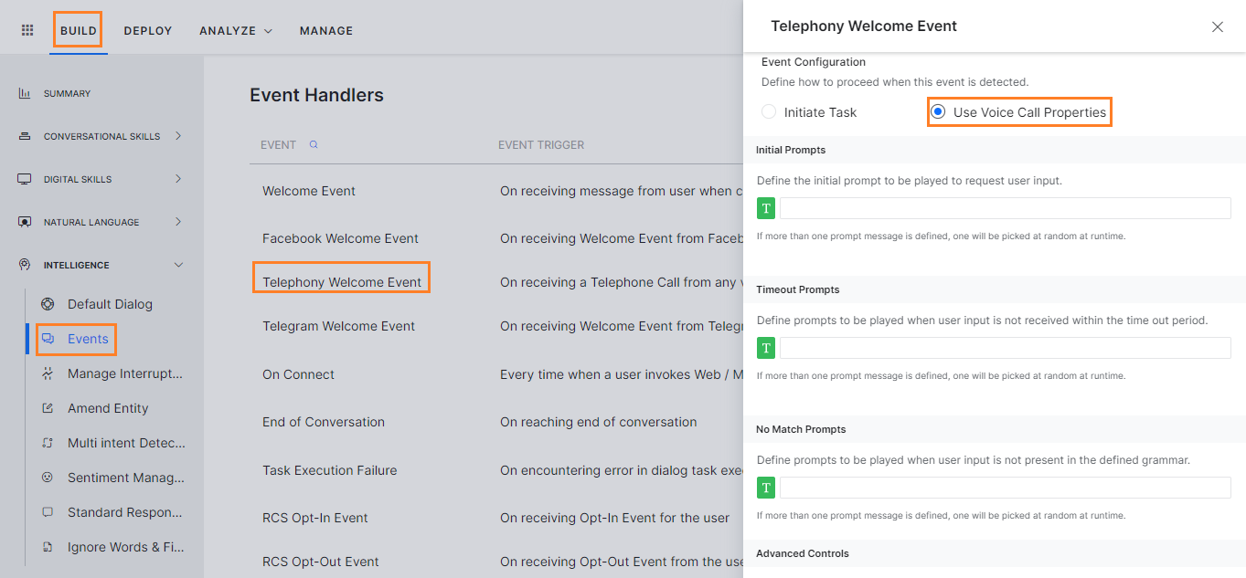
Task: Click the search icon beside EVENT column
Action: pos(314,144)
